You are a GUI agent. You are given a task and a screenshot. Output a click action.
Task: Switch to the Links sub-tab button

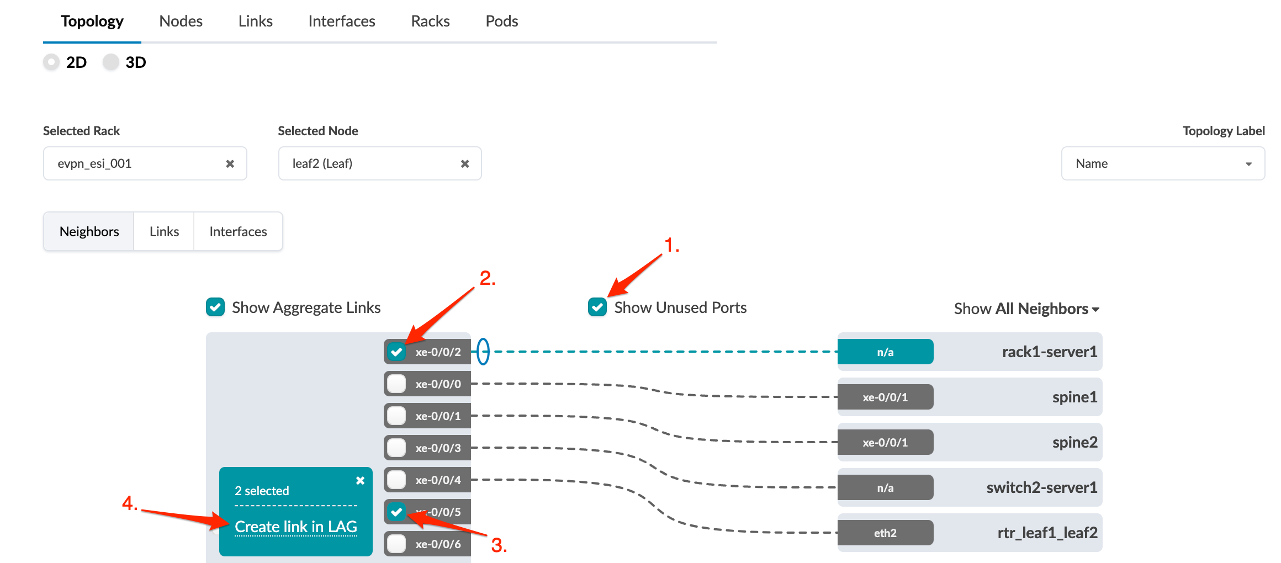coord(164,232)
